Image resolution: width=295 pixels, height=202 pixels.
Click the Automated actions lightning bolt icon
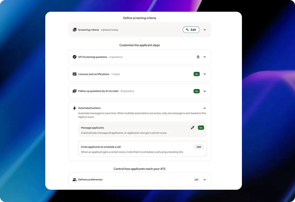75,108
